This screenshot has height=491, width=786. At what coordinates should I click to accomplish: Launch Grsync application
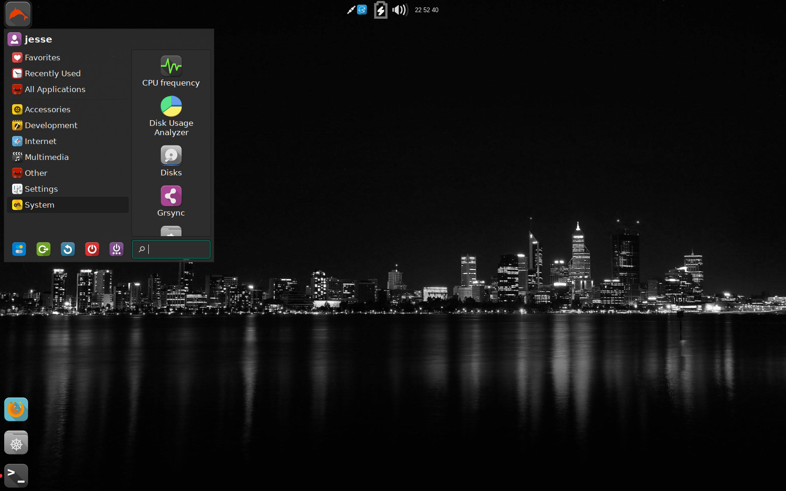[171, 202]
